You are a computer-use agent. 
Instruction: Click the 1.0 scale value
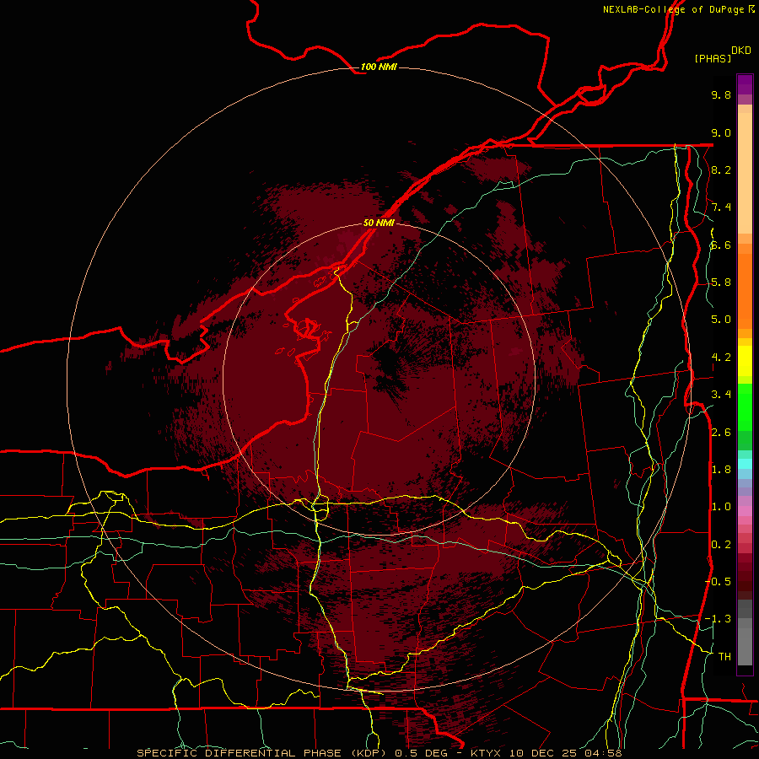[721, 507]
